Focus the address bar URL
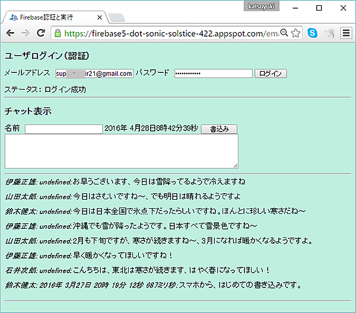The height and width of the screenshot is (313, 356). coord(171,34)
